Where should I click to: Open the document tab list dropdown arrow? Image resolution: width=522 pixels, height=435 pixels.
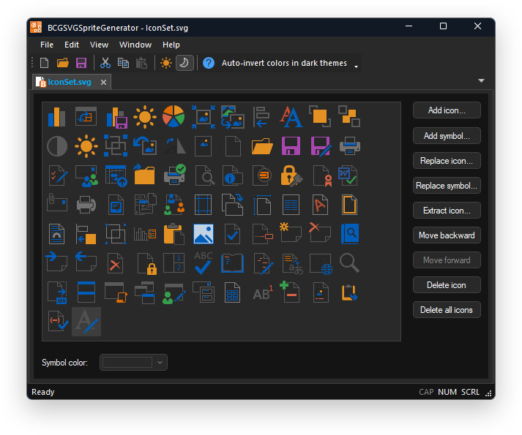coord(481,81)
